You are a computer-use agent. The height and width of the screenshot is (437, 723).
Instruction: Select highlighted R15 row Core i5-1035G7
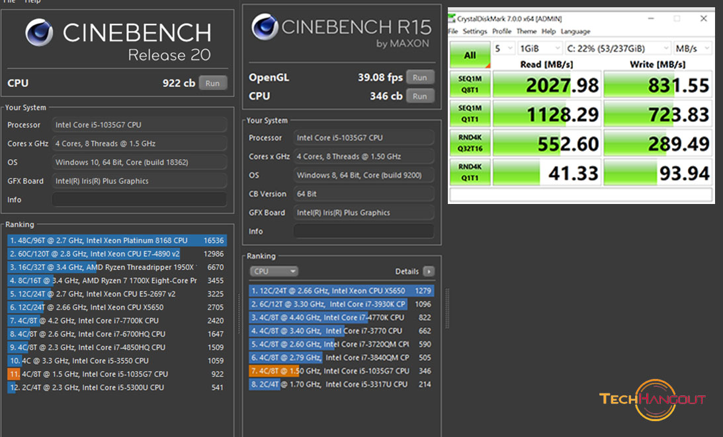pos(341,371)
